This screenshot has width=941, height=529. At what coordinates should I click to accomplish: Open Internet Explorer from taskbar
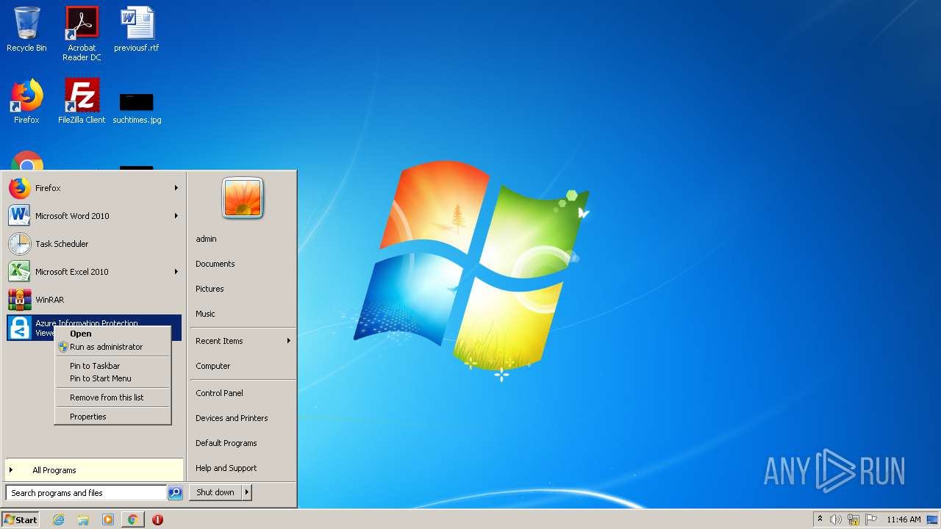pos(59,519)
